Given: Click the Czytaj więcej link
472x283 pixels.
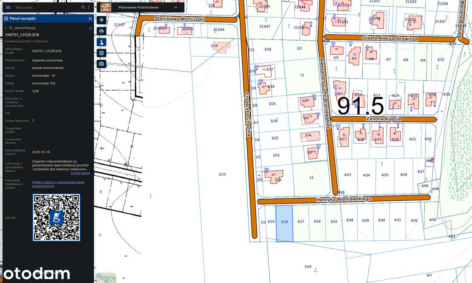Looking at the screenshot, I should (80, 173).
